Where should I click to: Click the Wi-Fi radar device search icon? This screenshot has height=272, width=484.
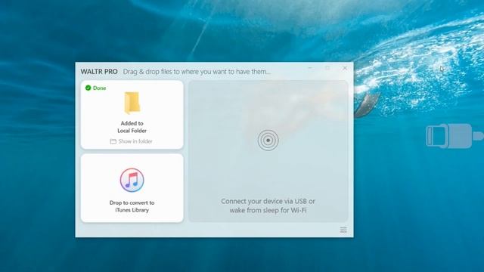[x=268, y=141]
